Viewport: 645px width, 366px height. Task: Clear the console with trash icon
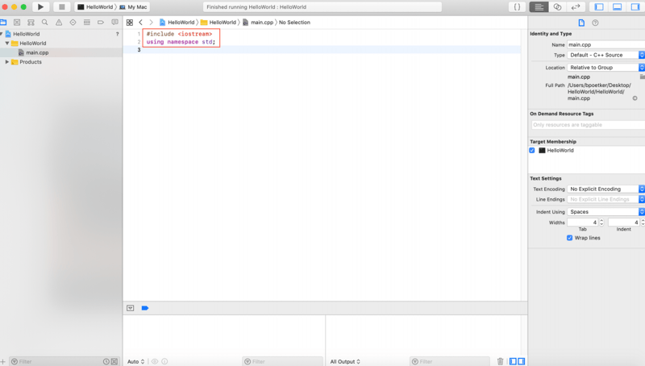pos(500,361)
